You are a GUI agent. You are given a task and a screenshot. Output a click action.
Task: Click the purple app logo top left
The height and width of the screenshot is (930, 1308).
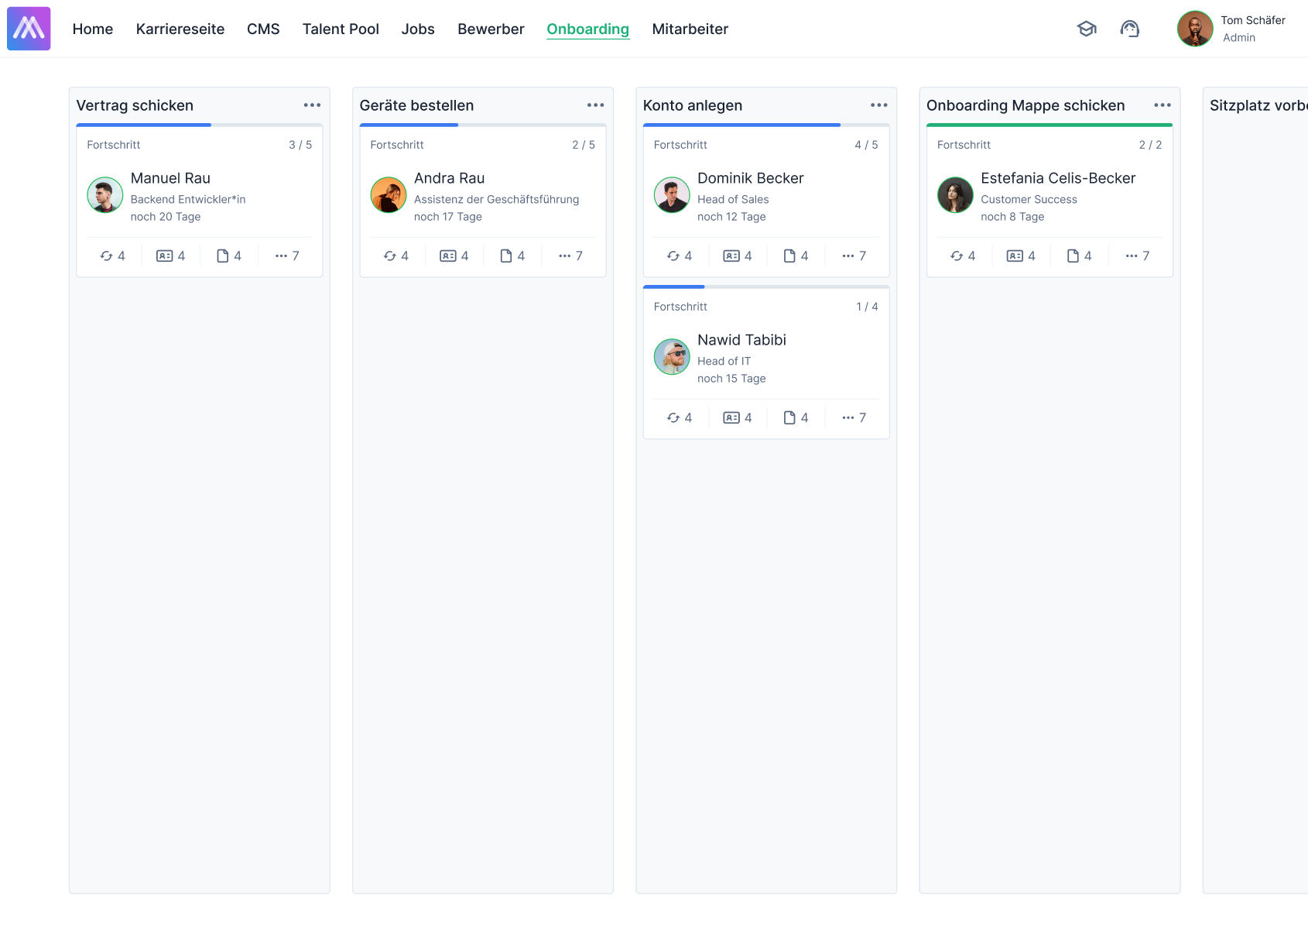tap(29, 28)
